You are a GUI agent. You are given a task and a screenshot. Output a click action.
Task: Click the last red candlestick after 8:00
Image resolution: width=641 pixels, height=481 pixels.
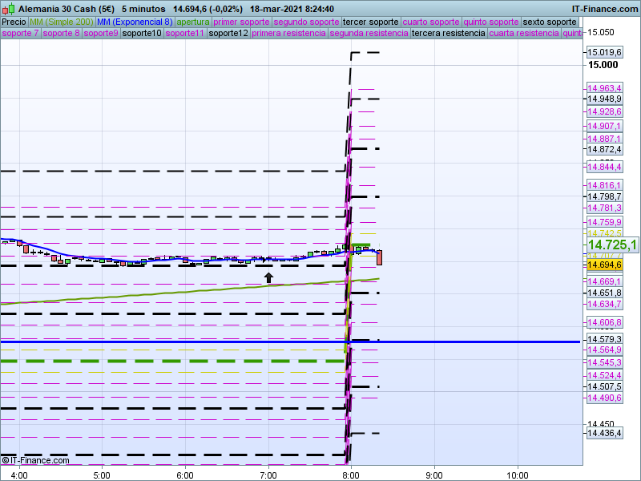379,257
